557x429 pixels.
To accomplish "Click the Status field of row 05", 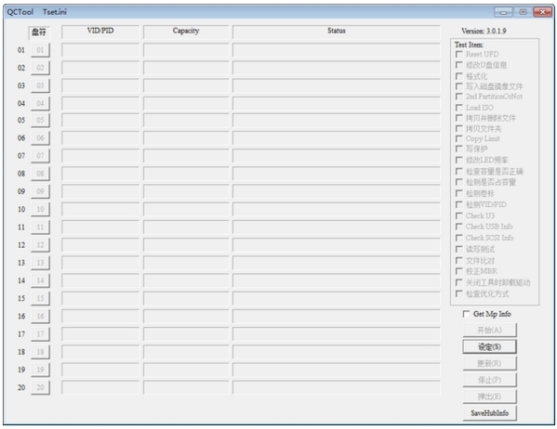I will 336,120.
